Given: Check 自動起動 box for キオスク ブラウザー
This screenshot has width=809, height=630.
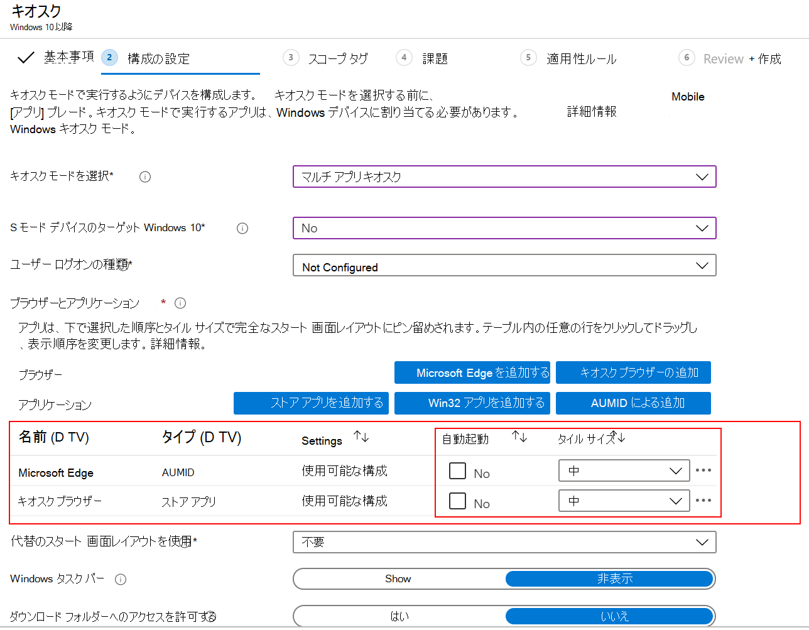Looking at the screenshot, I should pos(457,501).
